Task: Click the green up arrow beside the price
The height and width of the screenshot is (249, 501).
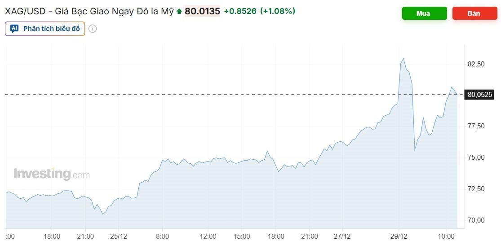Action: (179, 12)
